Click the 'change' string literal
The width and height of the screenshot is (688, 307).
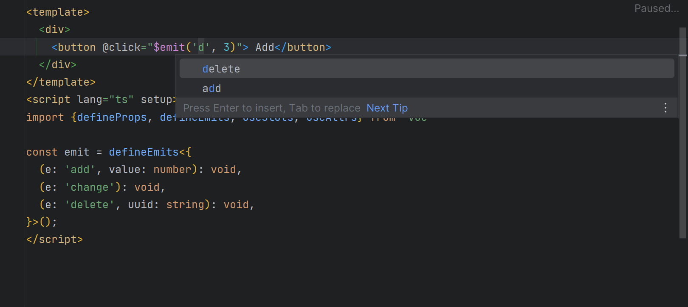[x=89, y=187]
